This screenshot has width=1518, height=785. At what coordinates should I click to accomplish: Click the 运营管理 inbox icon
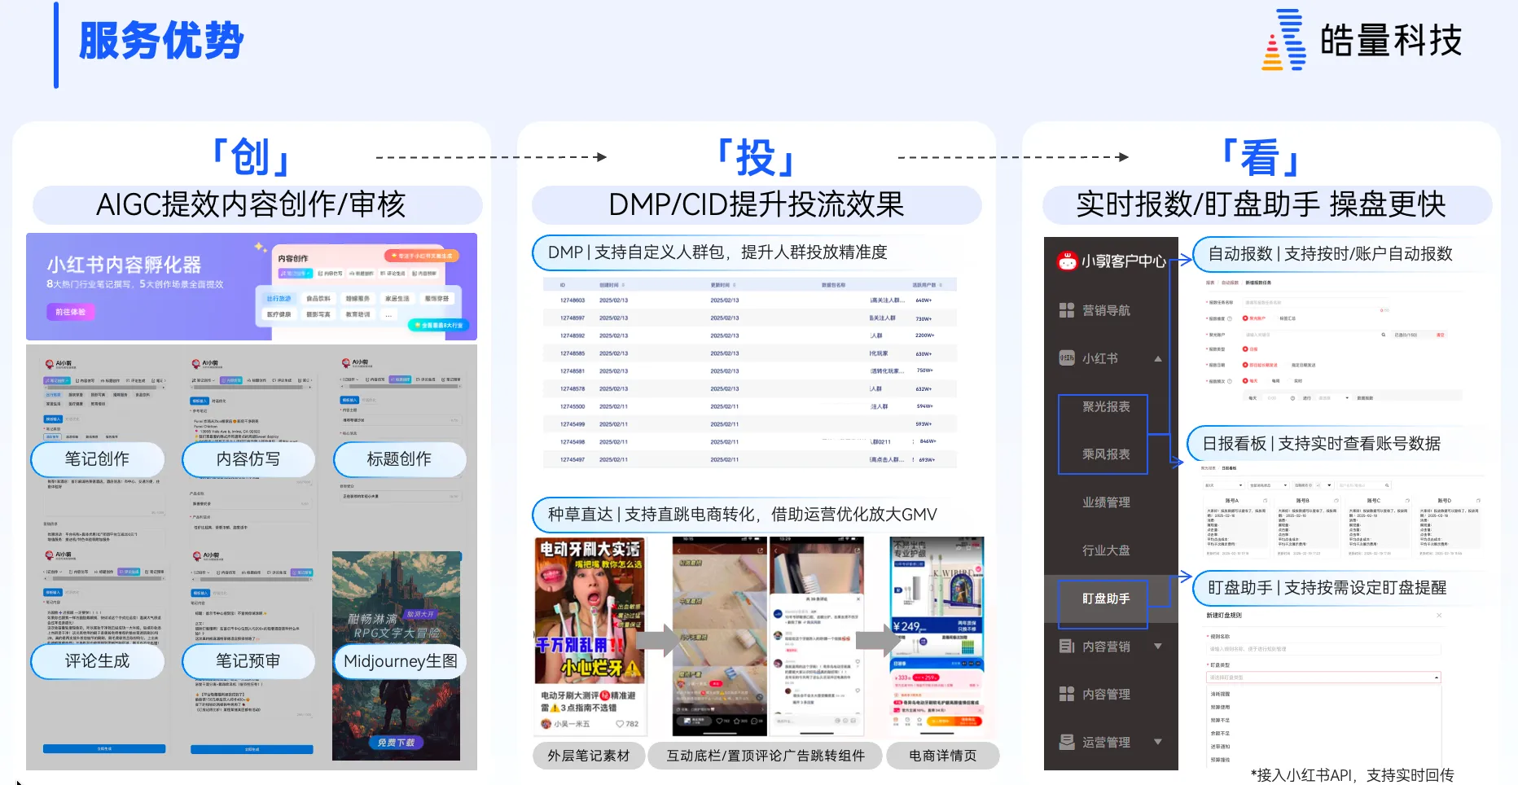[1067, 742]
